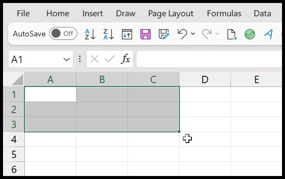Click the Save As icon with the pencil

pyautogui.click(x=164, y=34)
